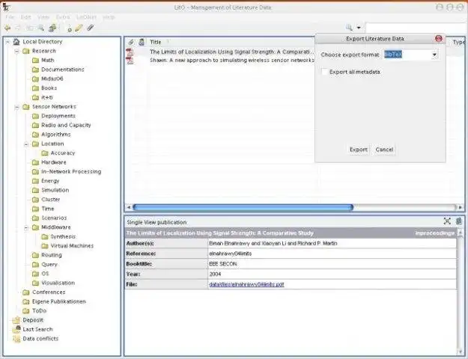Screen dimensions: 468x359
Task: Click the BibTeX export format field
Action: pos(407,55)
